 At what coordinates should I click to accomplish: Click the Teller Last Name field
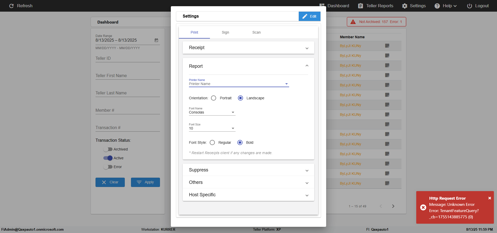[128, 93]
